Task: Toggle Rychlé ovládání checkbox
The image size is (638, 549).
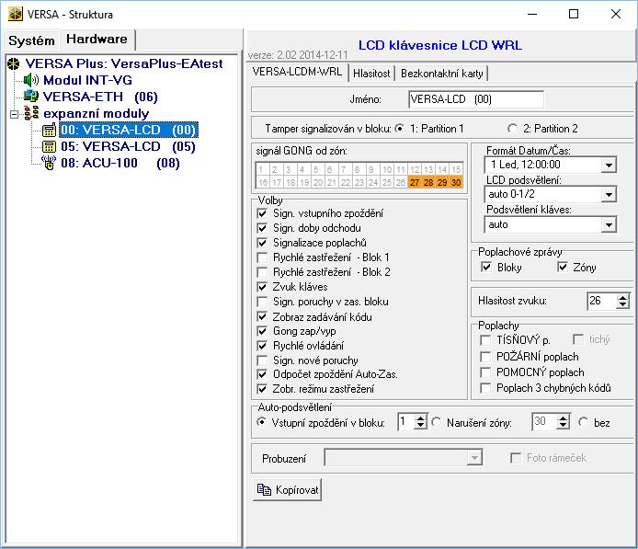Action: [262, 346]
